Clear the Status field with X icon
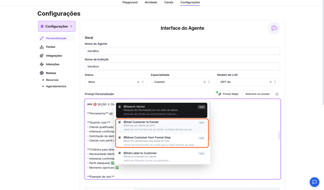 point(138,82)
